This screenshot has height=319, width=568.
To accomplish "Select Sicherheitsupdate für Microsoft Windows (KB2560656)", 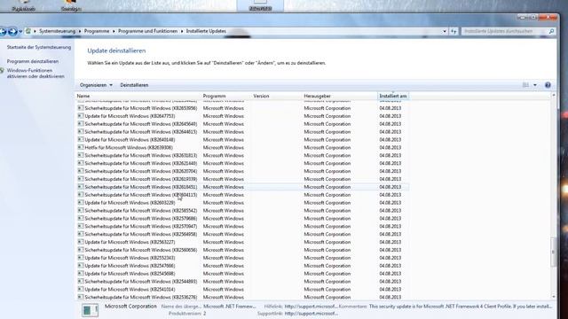I will click(141, 250).
